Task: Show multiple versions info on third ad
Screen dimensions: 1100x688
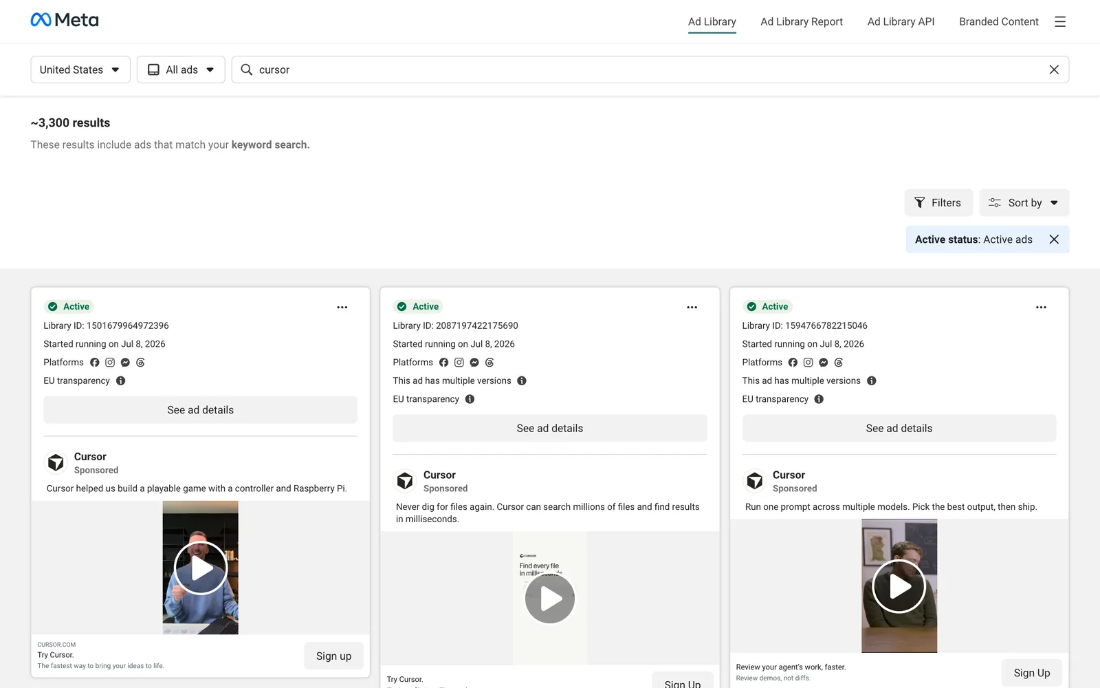Action: [x=872, y=381]
